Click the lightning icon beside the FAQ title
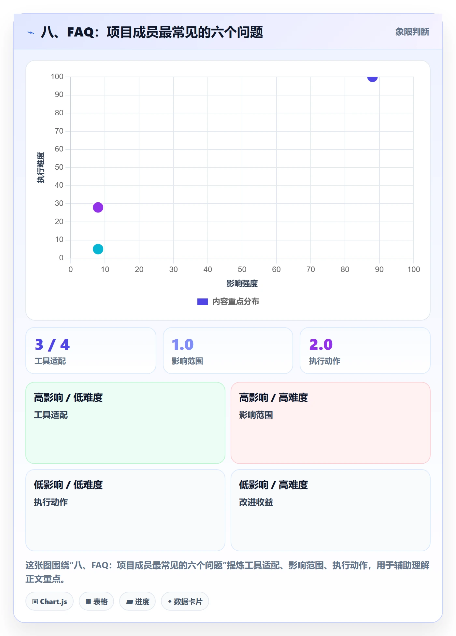The height and width of the screenshot is (636, 456). [x=31, y=33]
